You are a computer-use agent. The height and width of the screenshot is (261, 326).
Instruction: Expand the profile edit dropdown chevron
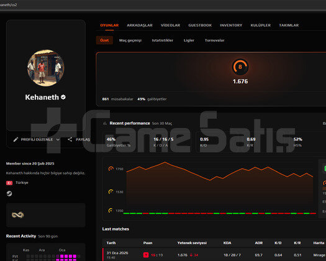coord(58,140)
